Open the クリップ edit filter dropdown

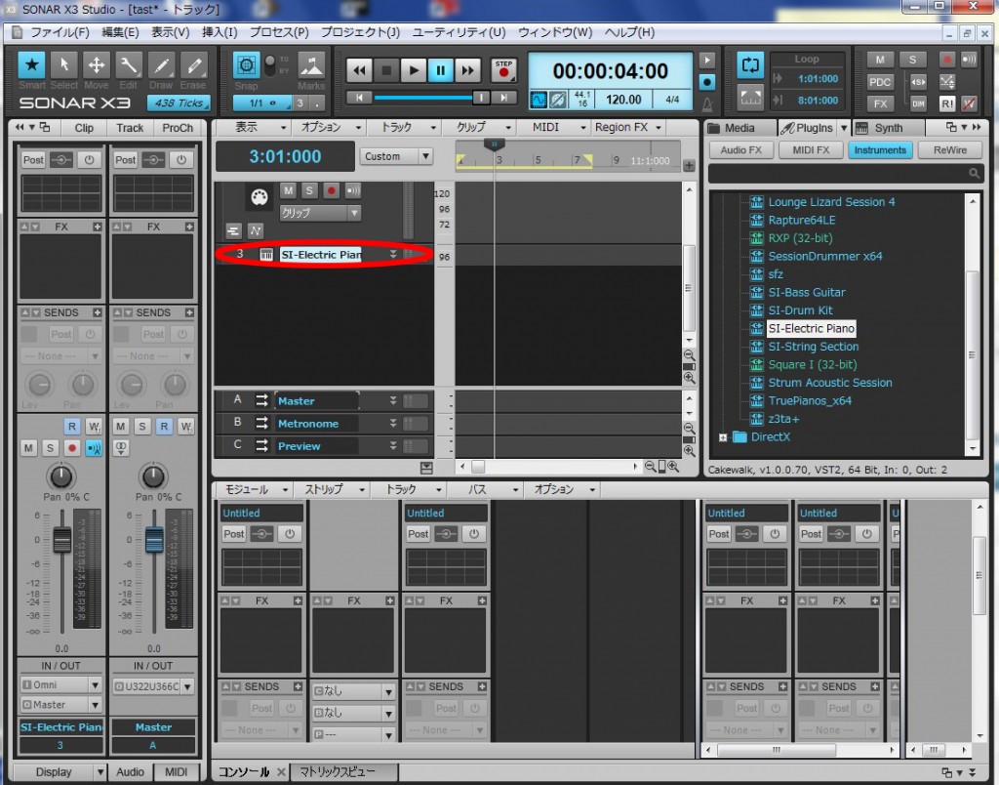coord(320,213)
